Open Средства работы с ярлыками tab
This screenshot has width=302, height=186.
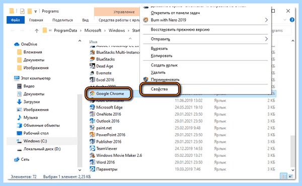point(119,20)
